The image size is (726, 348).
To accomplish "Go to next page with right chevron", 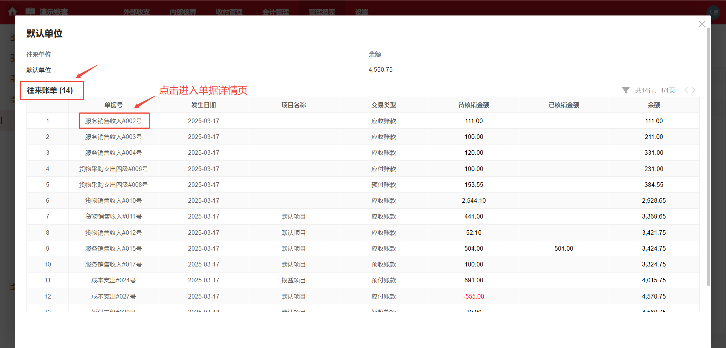I will click(x=694, y=90).
